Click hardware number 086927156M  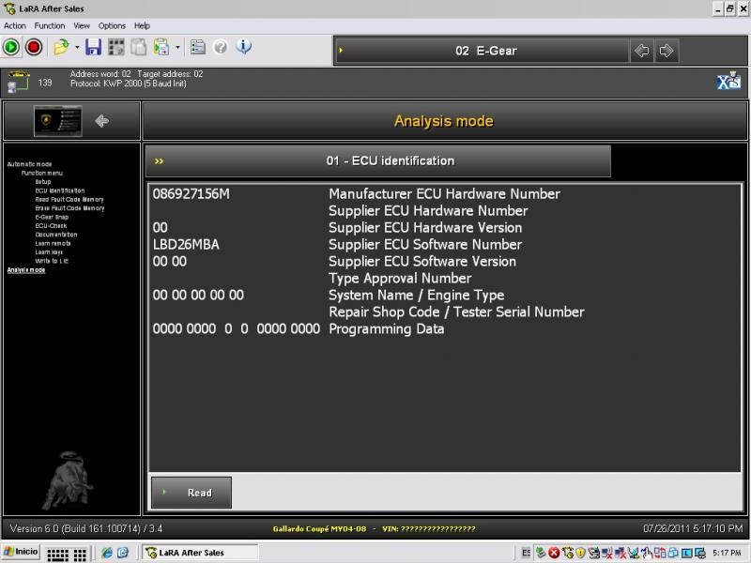192,194
